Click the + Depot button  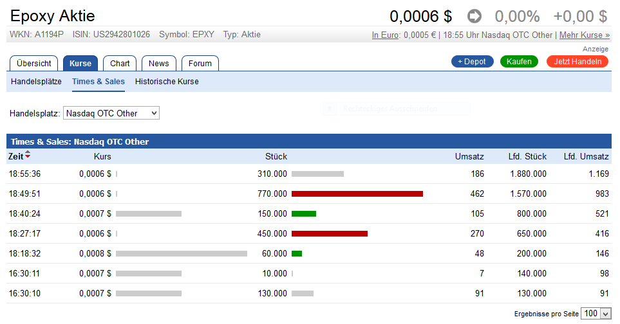(x=473, y=62)
